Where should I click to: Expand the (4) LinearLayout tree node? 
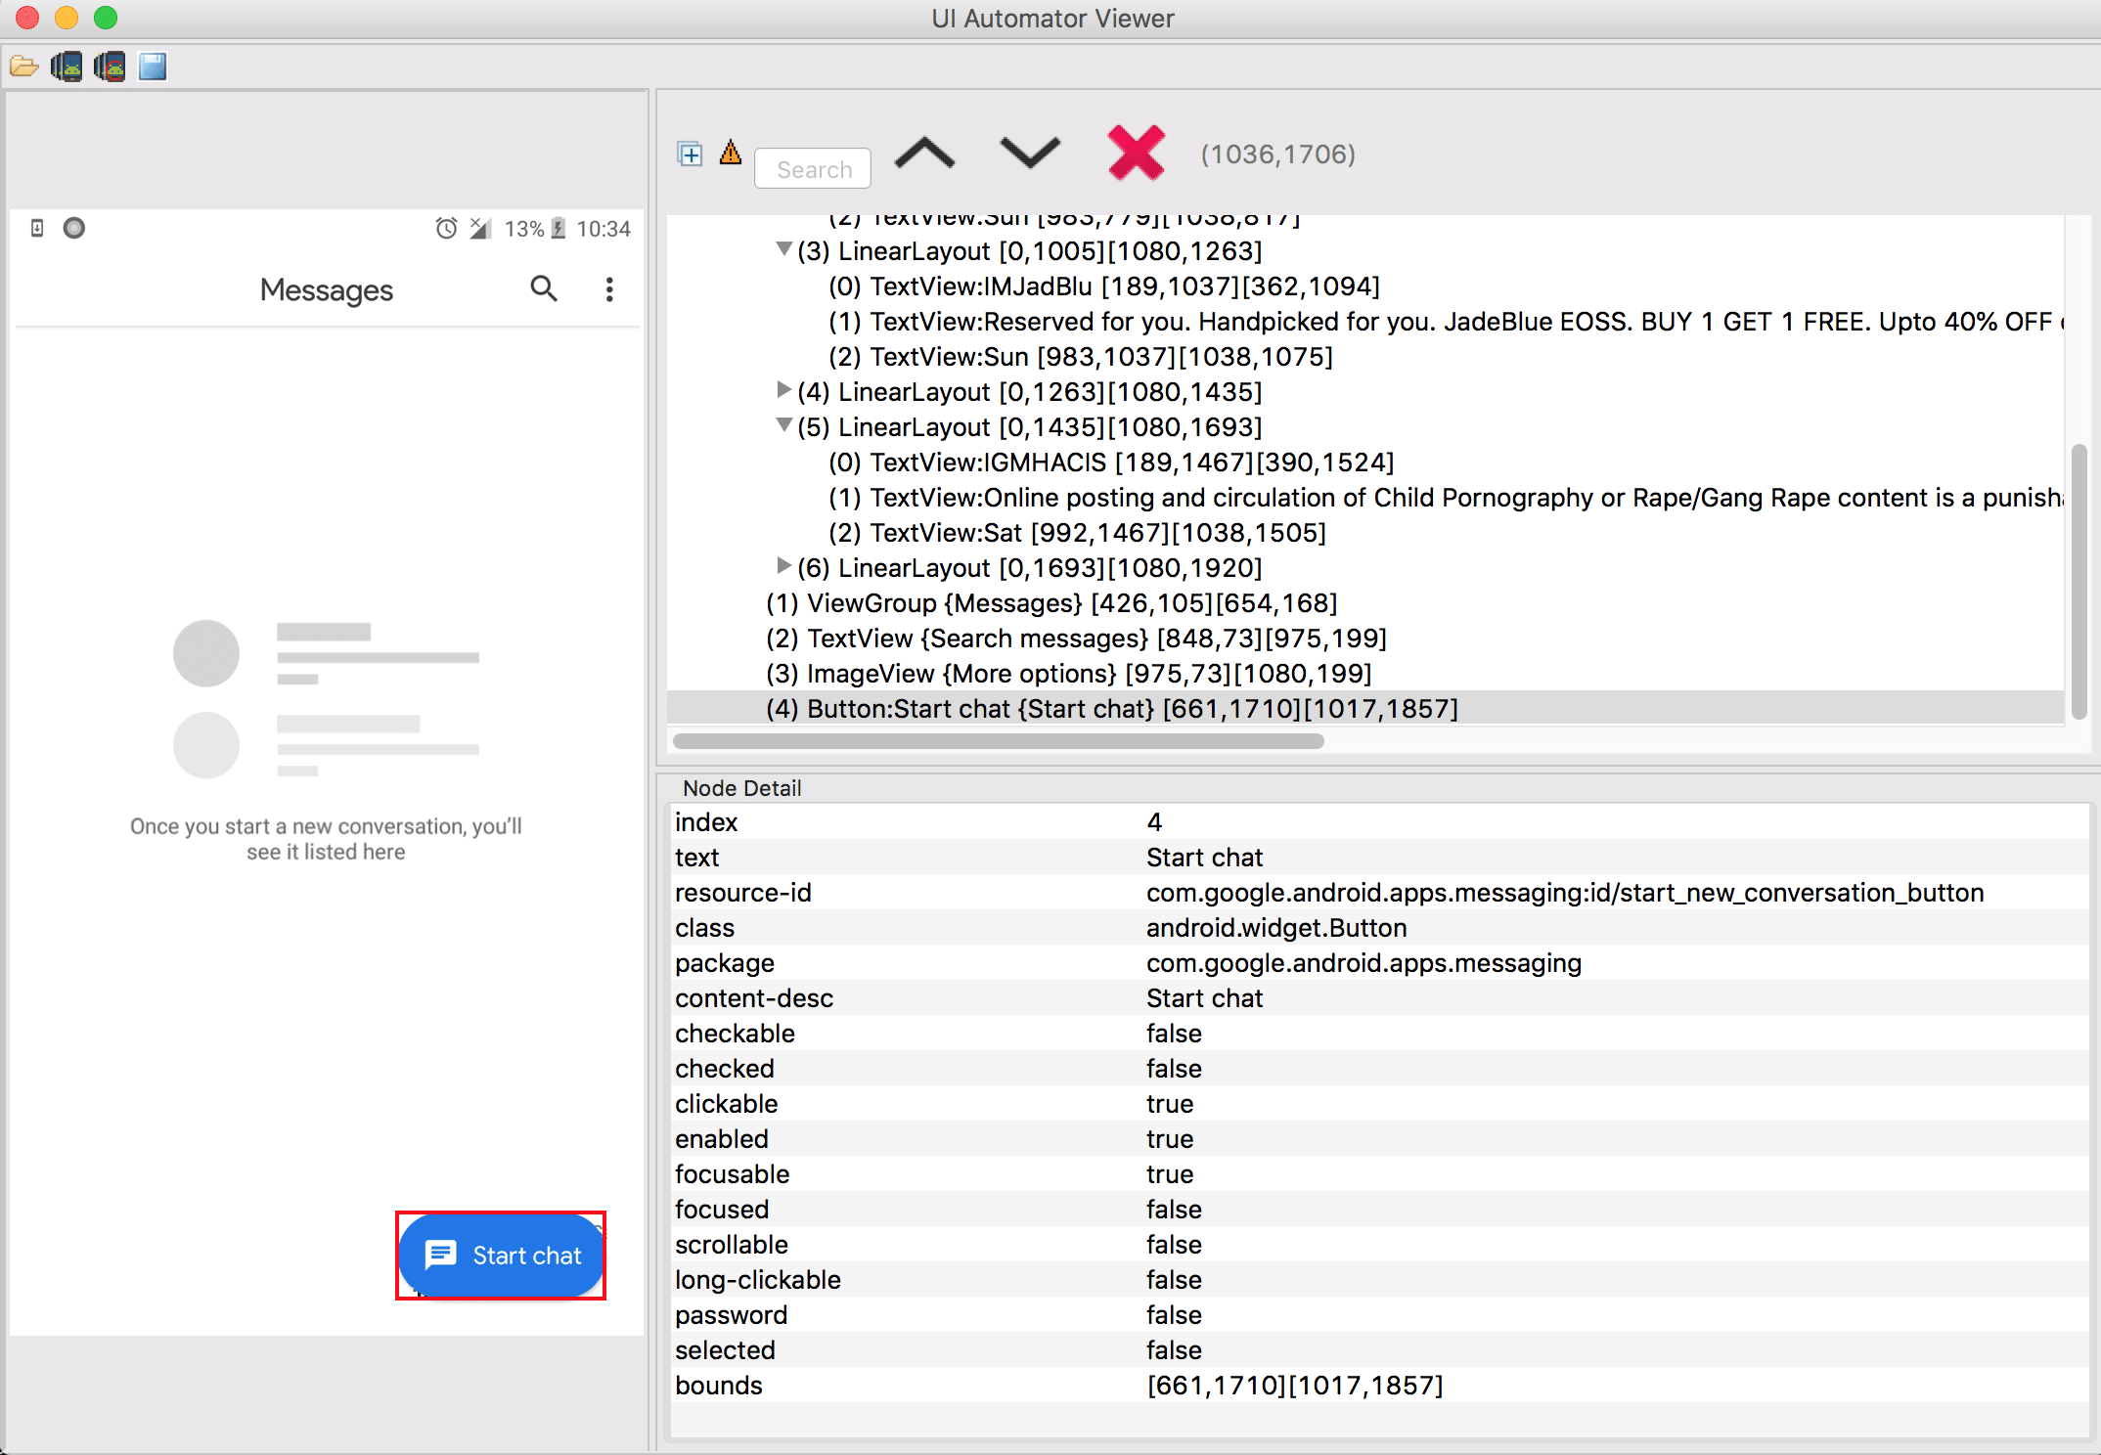tap(783, 391)
